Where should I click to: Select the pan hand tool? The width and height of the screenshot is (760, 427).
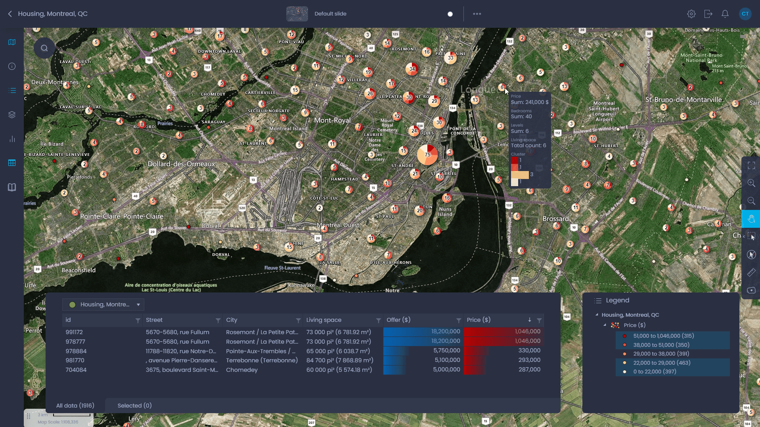click(x=751, y=219)
